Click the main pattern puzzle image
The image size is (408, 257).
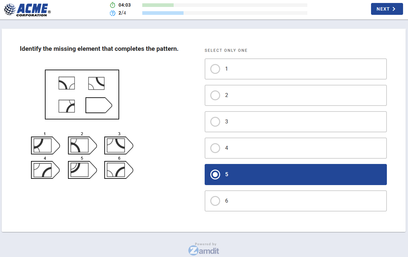coord(82,94)
